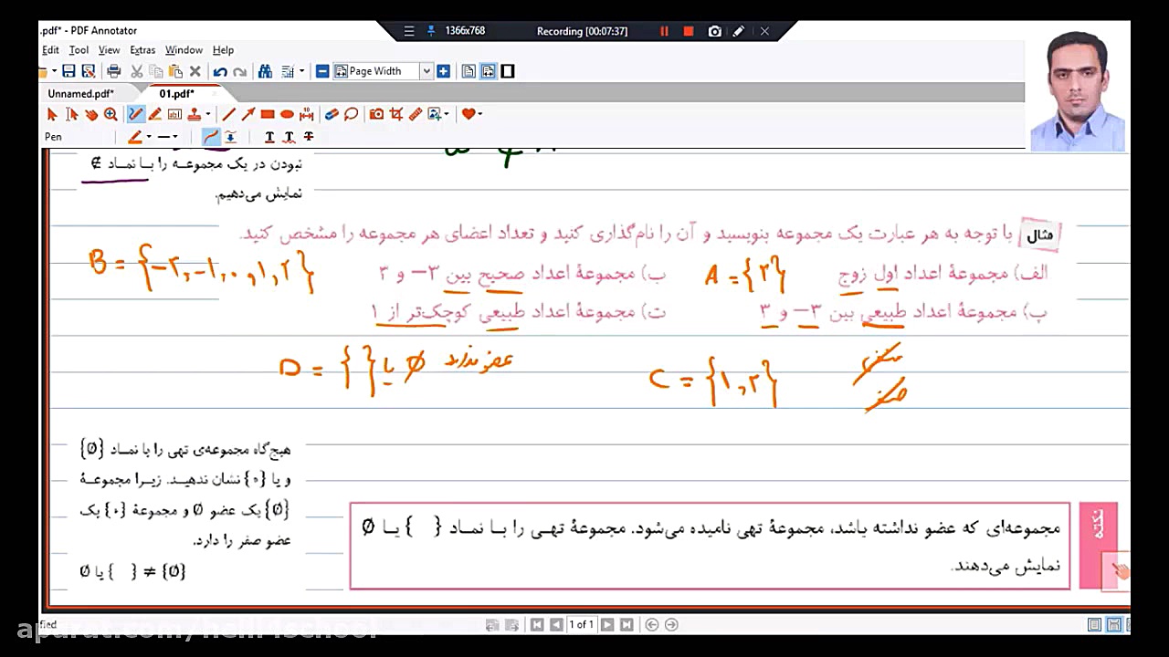Switch to the Unnamed.pdf tab
The width and height of the screenshot is (1169, 657).
[x=80, y=93]
